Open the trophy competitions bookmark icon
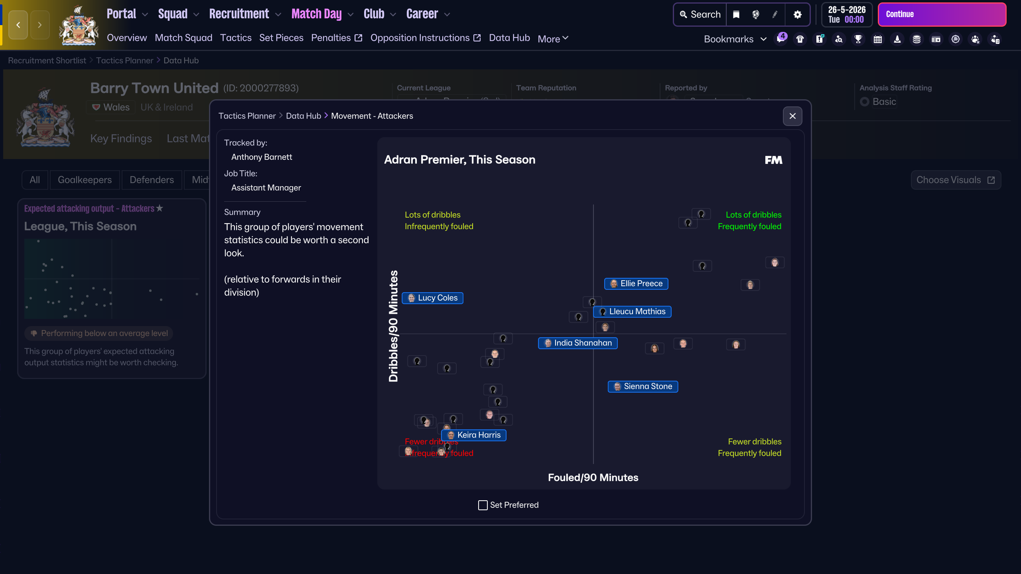Screen dimensions: 1021x574 (x=858, y=39)
